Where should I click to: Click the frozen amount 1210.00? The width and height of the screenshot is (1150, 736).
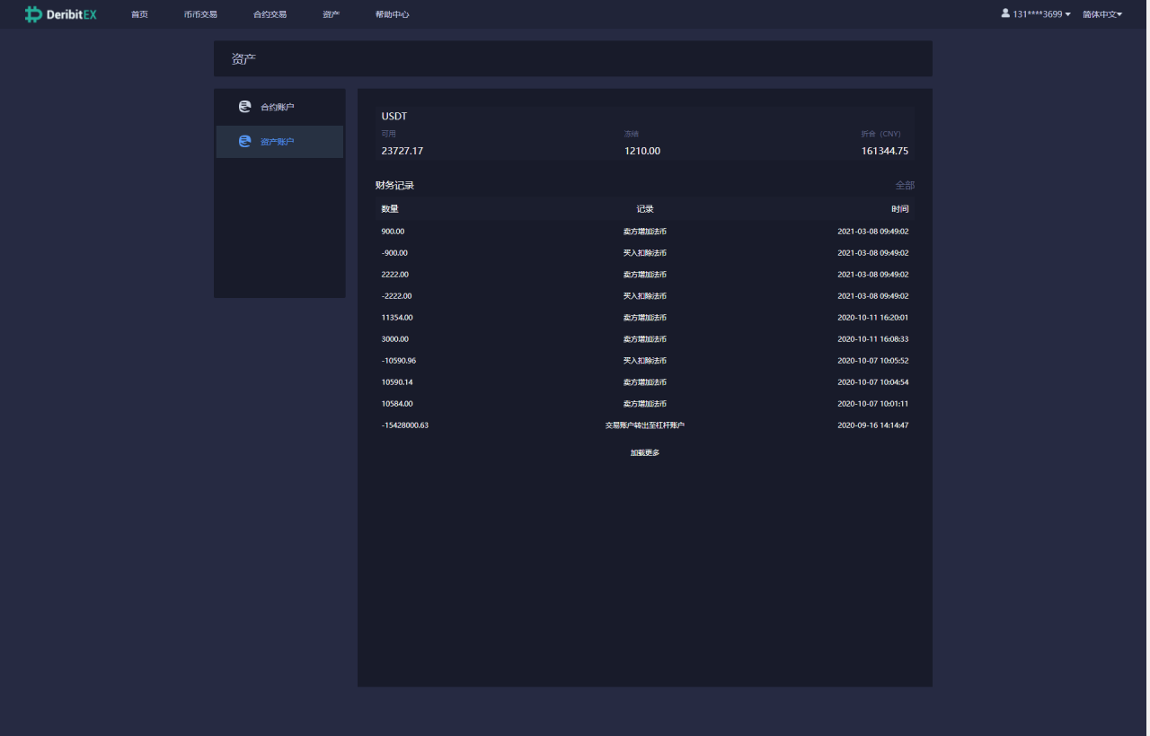(642, 151)
